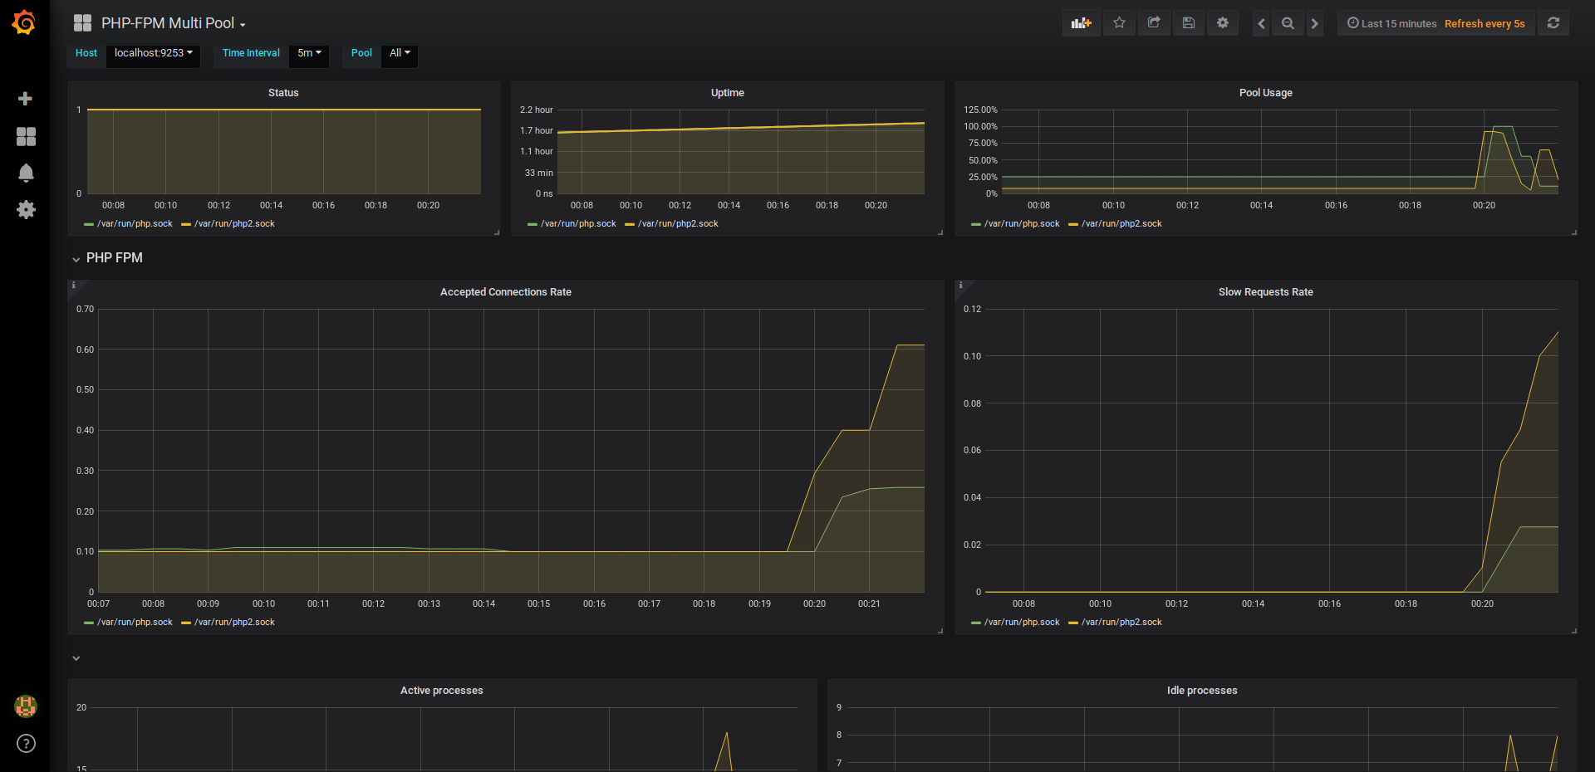The height and width of the screenshot is (772, 1595).
Task: Toggle php.sock in Slow Requests Rate legend
Action: pos(1022,623)
